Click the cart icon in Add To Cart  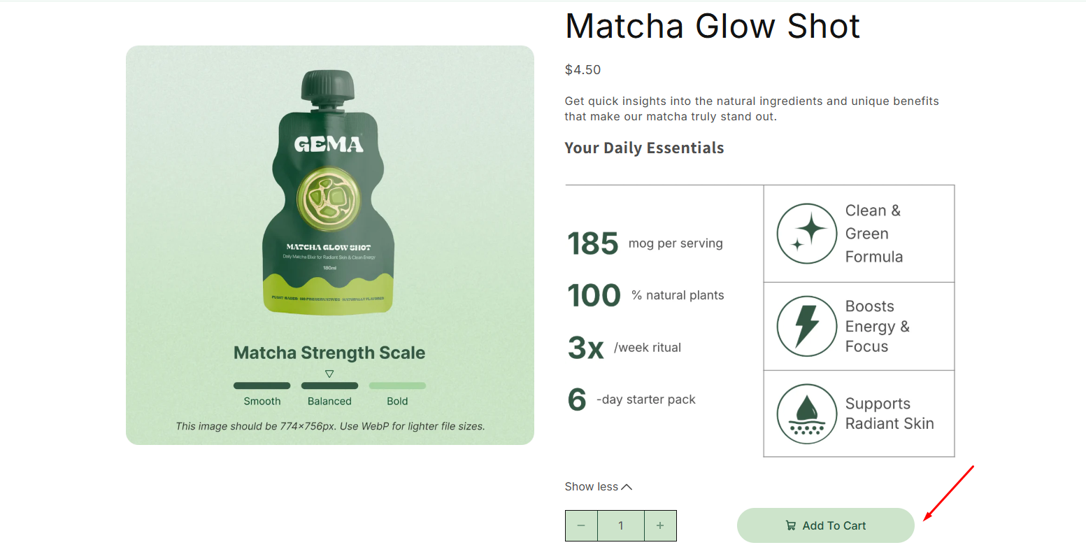coord(791,525)
